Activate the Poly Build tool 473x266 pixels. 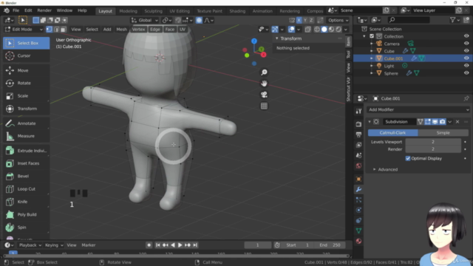pos(27,214)
